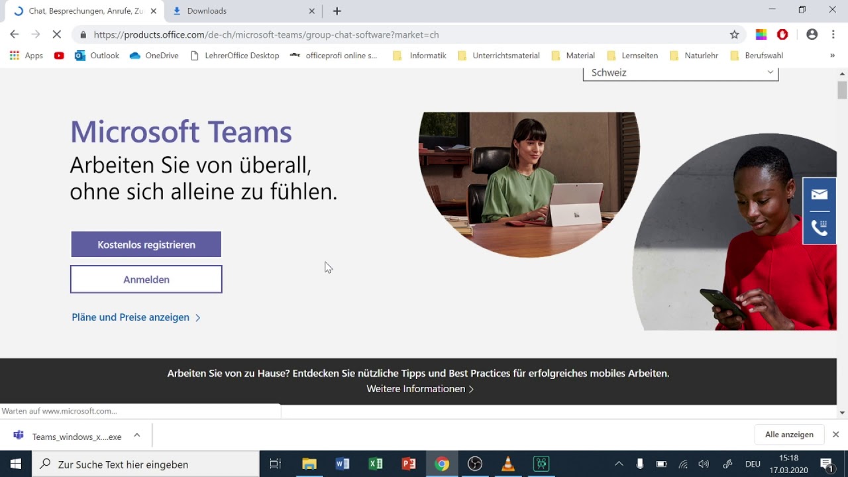Open the OneDrive bookmark

154,56
